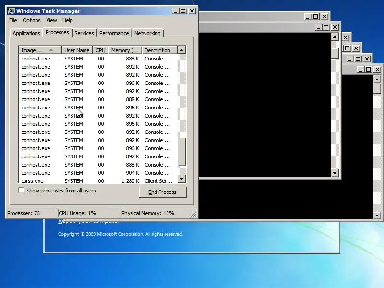Minimize the frontmost console window
This screenshot has height=288, width=384.
pos(360,70)
